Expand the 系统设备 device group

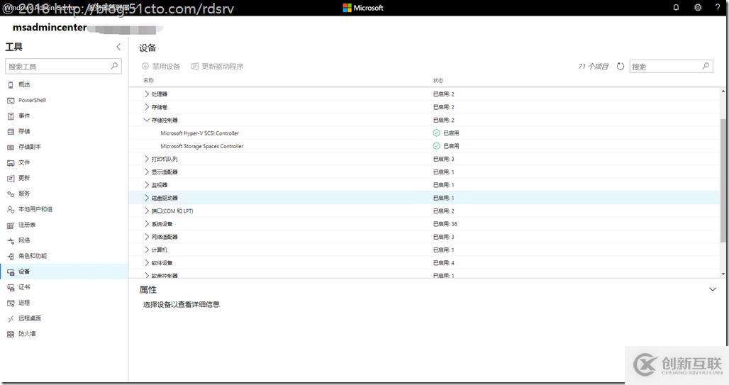pos(147,224)
